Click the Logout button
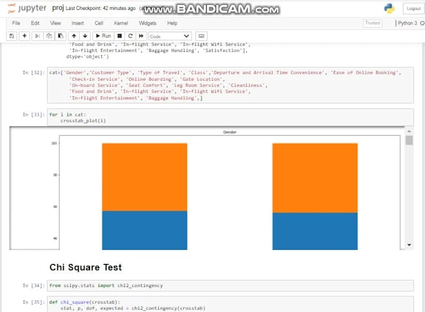Image resolution: width=425 pixels, height=312 pixels. click(x=413, y=9)
